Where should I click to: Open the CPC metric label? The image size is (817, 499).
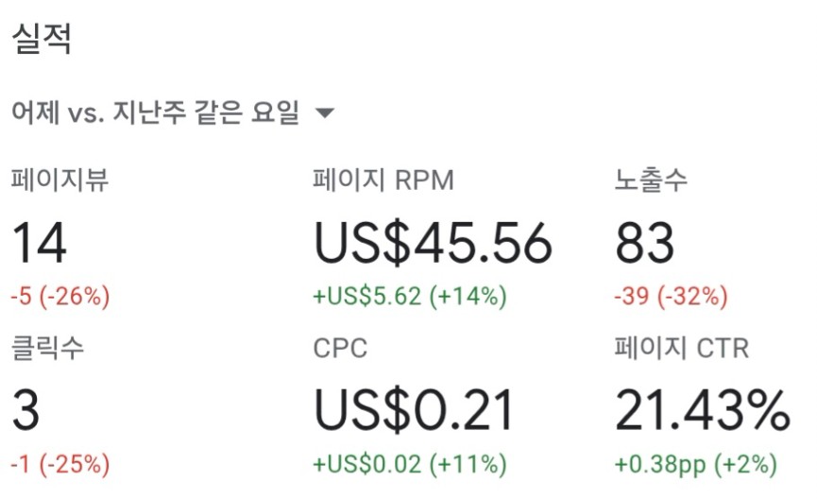(x=340, y=349)
